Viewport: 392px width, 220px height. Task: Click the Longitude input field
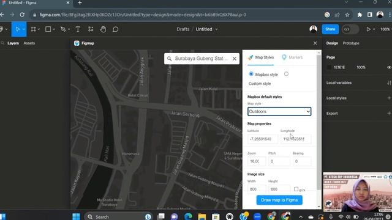pos(296,139)
